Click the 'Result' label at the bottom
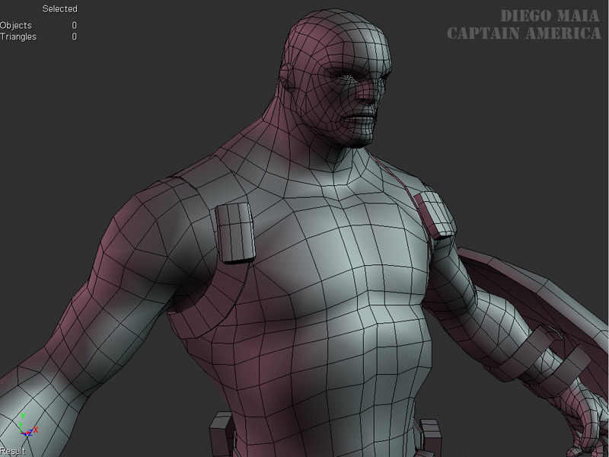Image resolution: width=609 pixels, height=457 pixels. 13,451
